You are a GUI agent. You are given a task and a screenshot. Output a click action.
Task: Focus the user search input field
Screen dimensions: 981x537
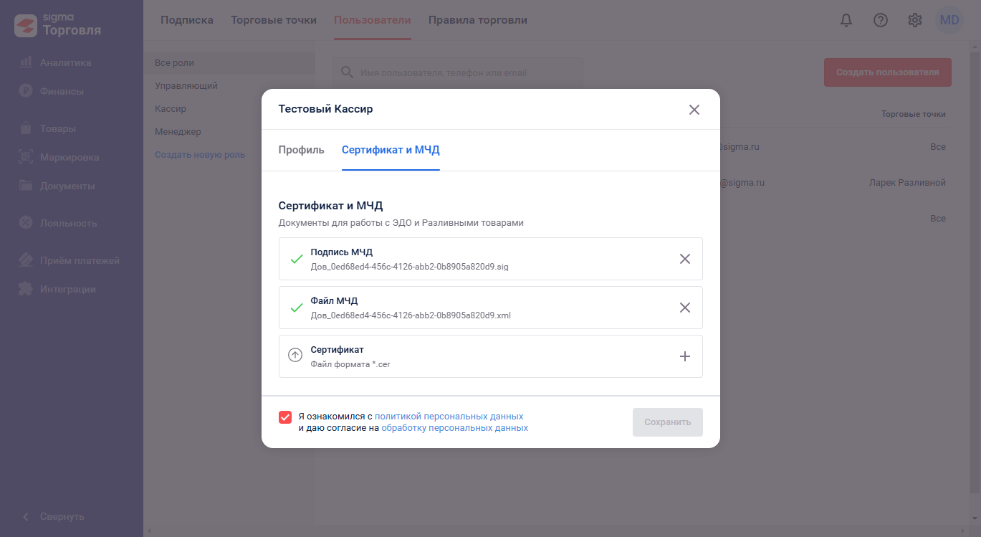click(x=458, y=72)
